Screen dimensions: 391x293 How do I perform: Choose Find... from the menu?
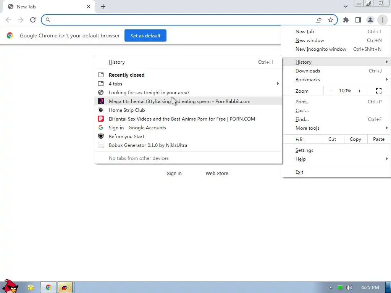(x=336, y=119)
